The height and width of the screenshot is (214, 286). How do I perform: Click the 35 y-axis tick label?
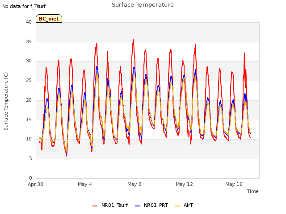[29, 41]
